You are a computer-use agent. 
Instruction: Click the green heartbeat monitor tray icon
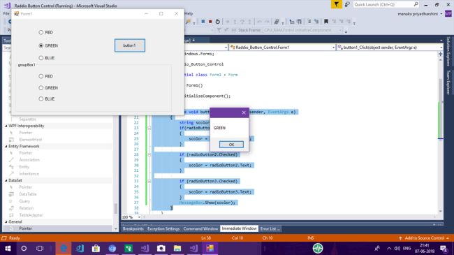click(318, 248)
